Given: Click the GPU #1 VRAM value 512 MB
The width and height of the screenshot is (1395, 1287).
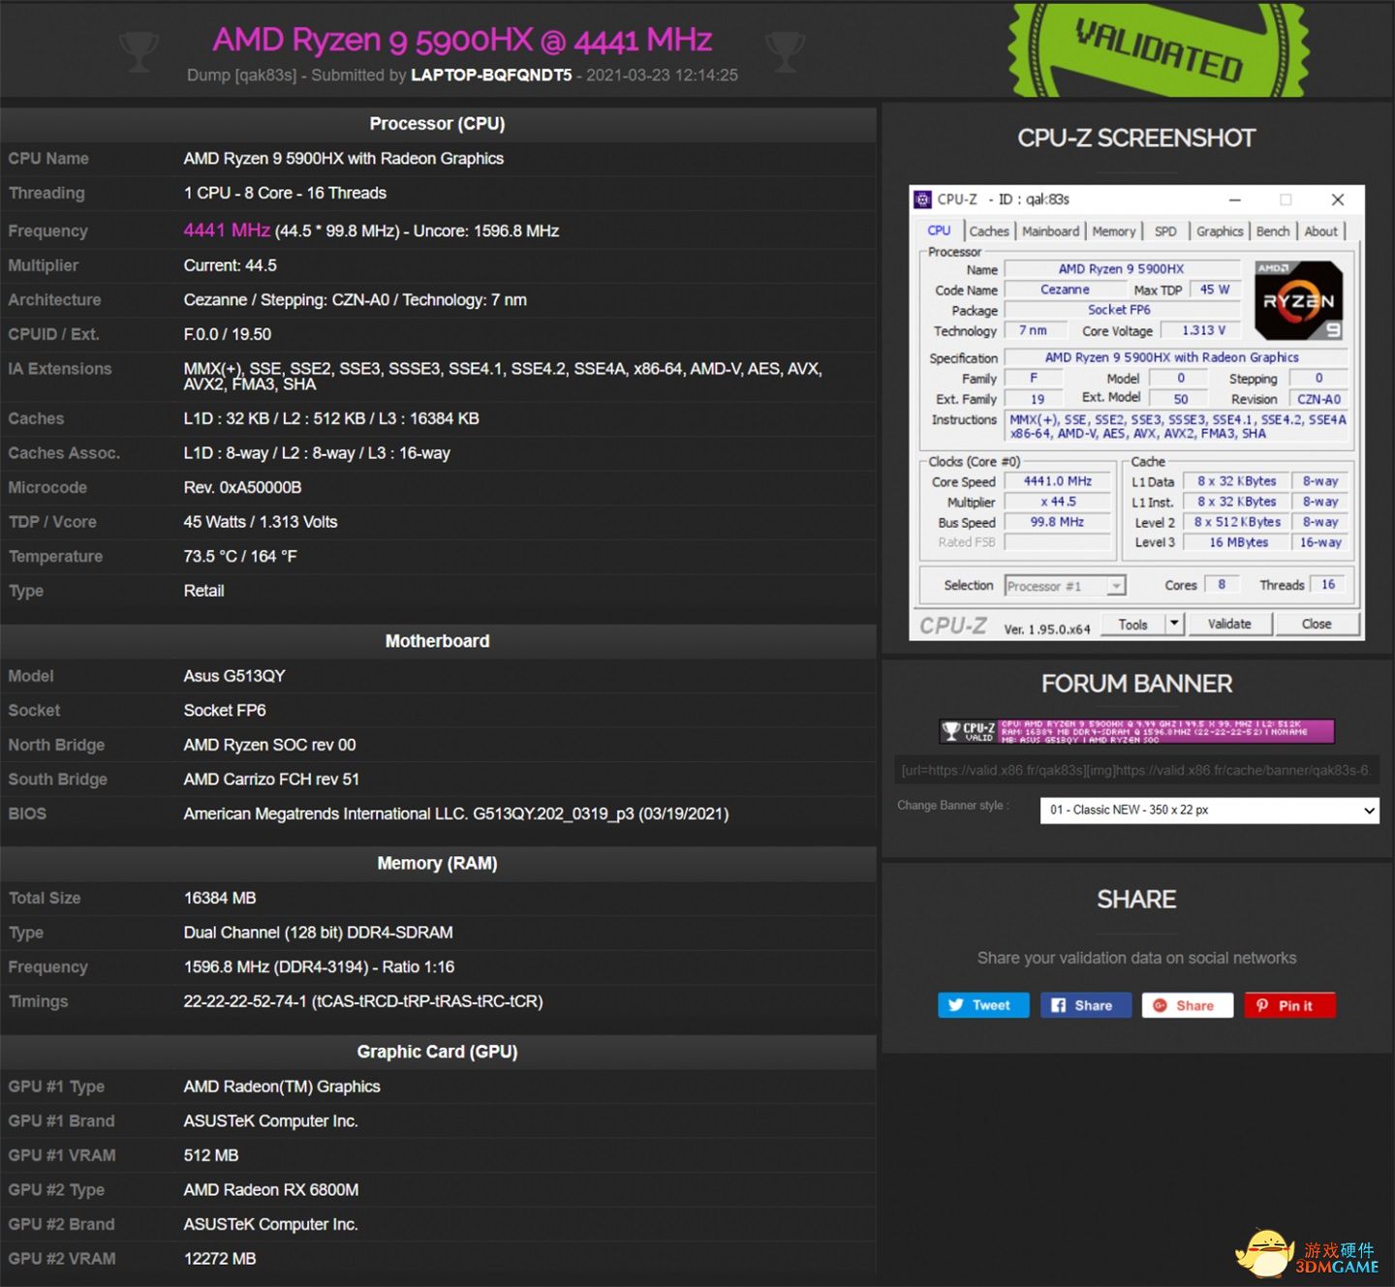Looking at the screenshot, I should [x=211, y=1155].
